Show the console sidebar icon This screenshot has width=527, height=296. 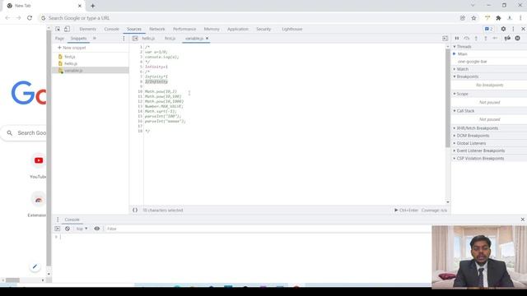coord(58,229)
